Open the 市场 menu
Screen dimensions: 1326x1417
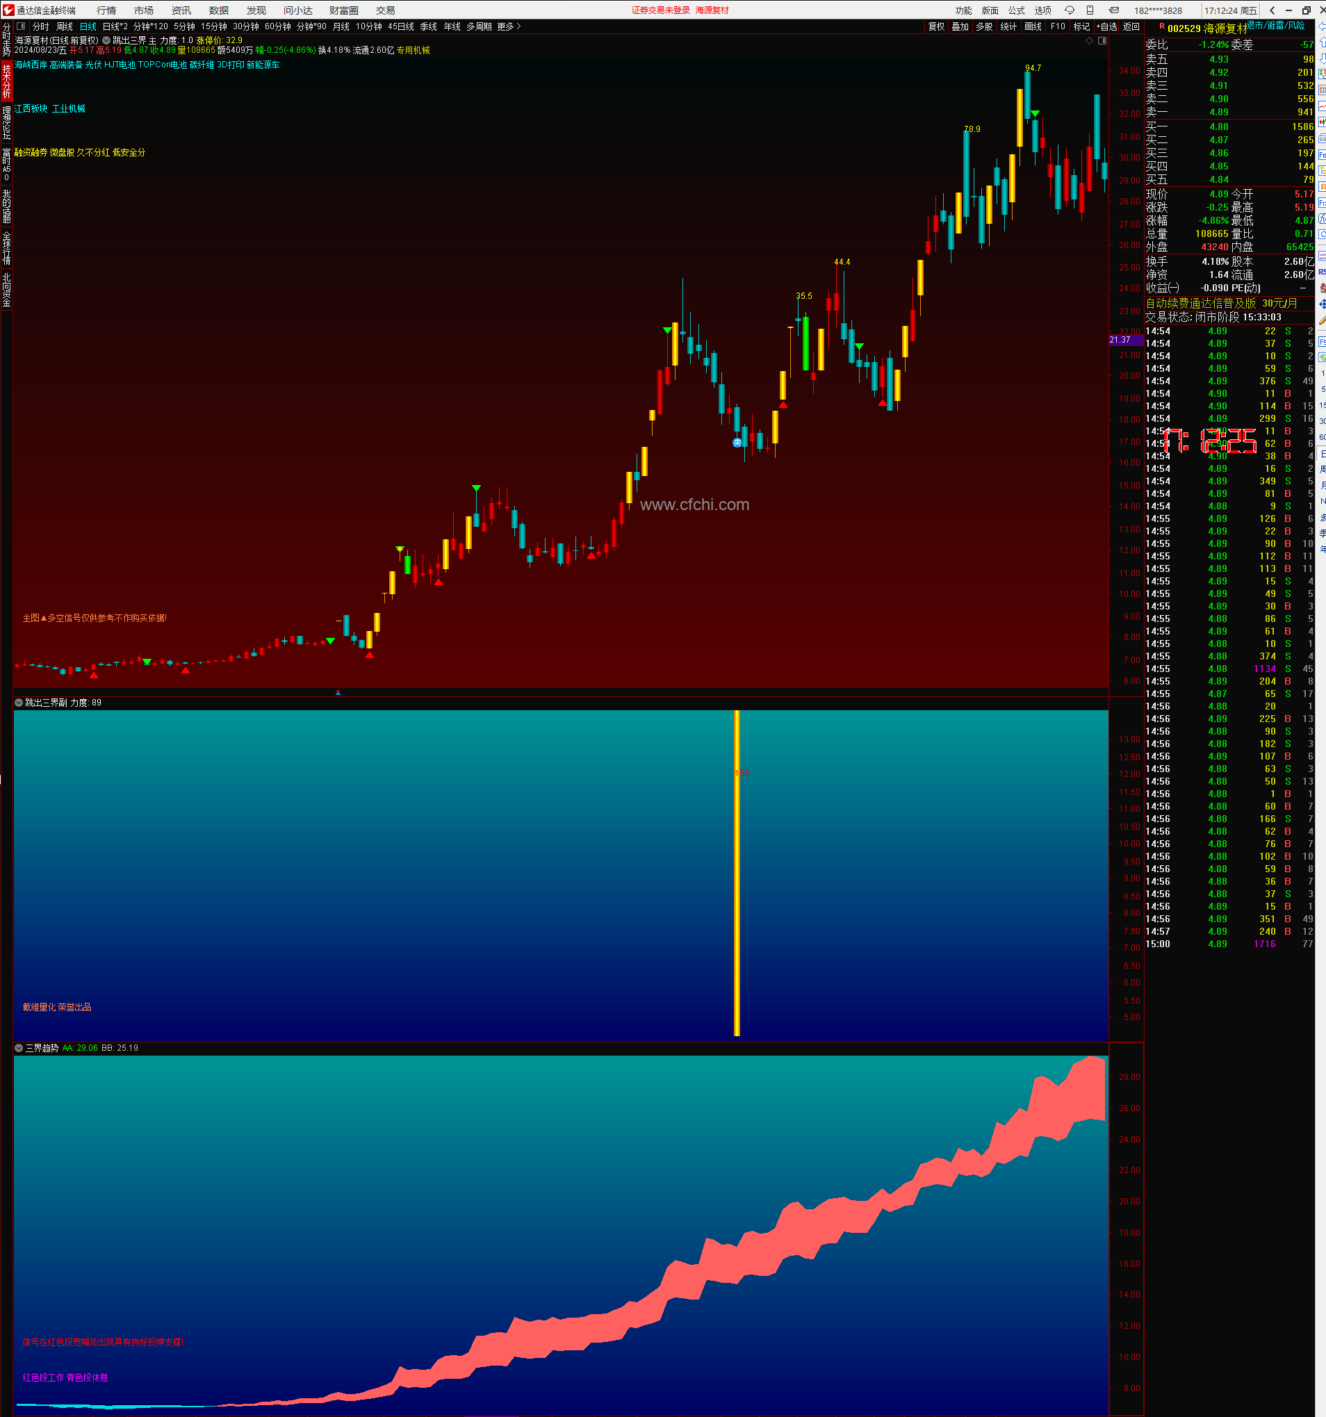pyautogui.click(x=143, y=10)
